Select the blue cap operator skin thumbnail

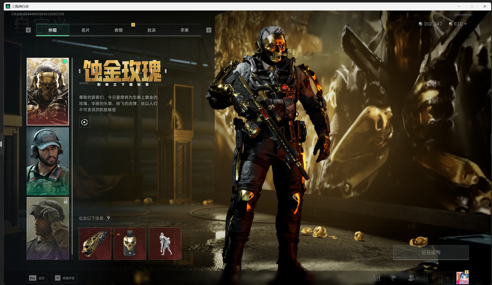coord(48,161)
